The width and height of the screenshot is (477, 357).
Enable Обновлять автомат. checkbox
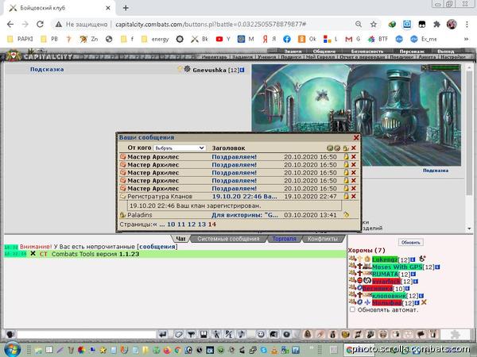click(x=352, y=309)
